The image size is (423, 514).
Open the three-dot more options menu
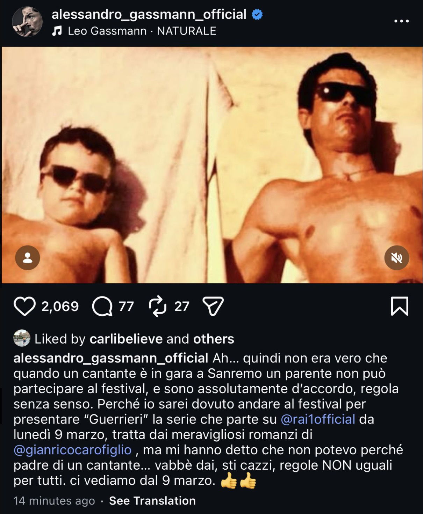click(x=401, y=21)
